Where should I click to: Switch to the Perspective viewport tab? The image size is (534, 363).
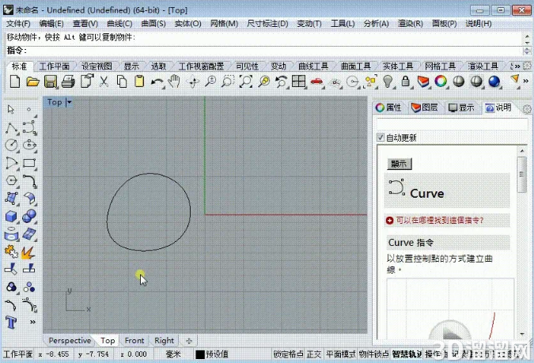tap(70, 341)
